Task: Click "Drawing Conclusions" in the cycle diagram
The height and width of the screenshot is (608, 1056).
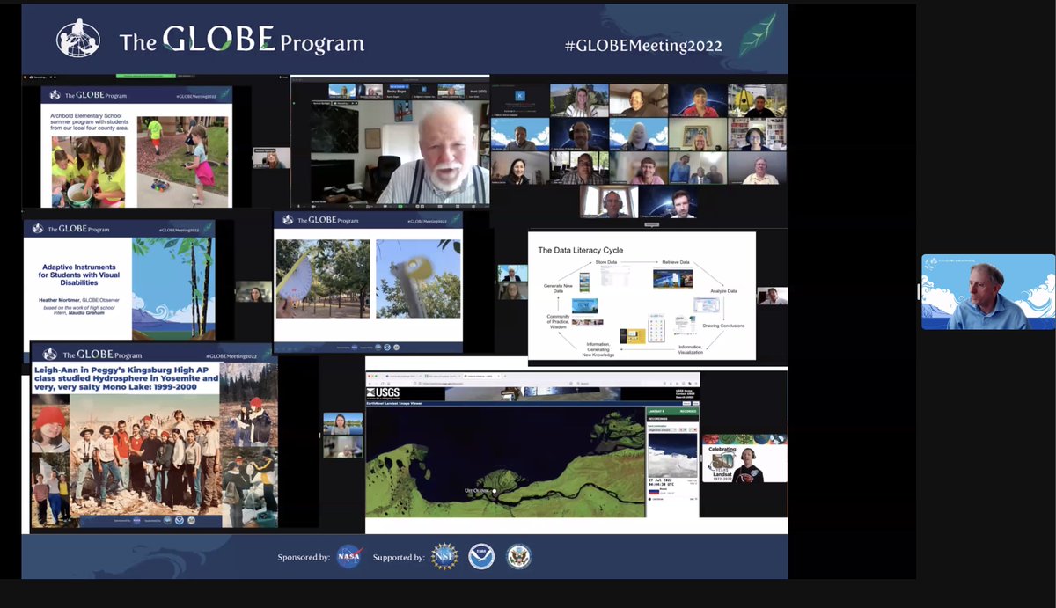Action: pyautogui.click(x=723, y=326)
